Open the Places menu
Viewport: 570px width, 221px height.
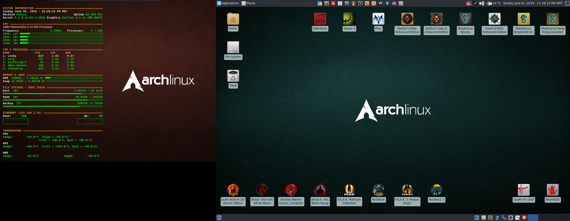pos(248,3)
